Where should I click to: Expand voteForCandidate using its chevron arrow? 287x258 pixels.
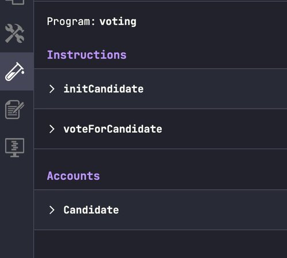tap(52, 129)
